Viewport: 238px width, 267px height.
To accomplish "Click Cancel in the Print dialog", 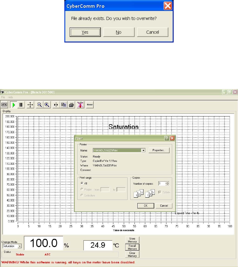I will point(164,206).
